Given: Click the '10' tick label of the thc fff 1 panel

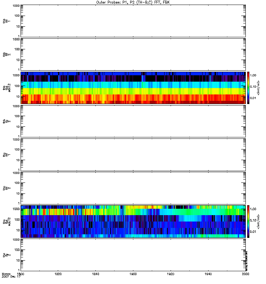Looking at the screenshot, I should pyautogui.click(x=18, y=160).
